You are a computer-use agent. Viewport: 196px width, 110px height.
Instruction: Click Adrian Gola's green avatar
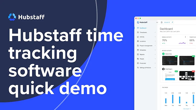point(163,54)
